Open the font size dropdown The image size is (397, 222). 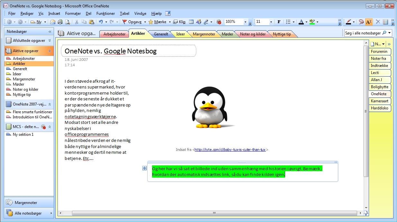point(271,22)
